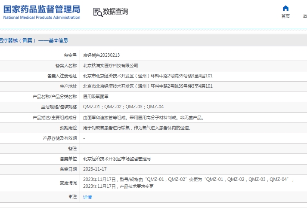
Task: Click the 预期用途 label
Action: point(68,128)
